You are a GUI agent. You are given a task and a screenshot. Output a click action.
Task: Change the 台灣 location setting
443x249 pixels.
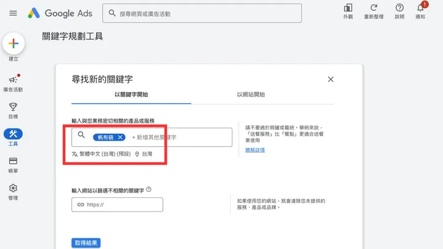(x=144, y=154)
